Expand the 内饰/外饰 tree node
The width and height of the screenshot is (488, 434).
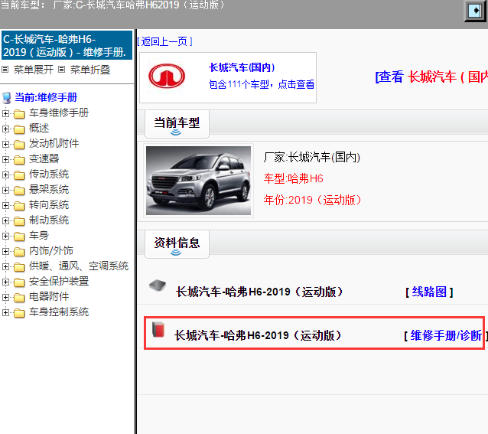tap(5, 251)
